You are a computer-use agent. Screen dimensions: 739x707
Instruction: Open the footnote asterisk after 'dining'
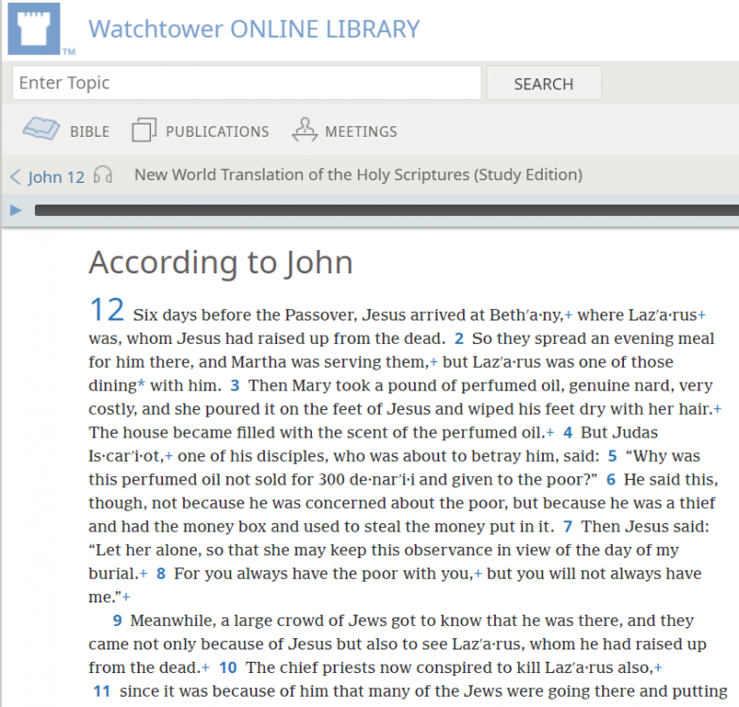click(141, 384)
